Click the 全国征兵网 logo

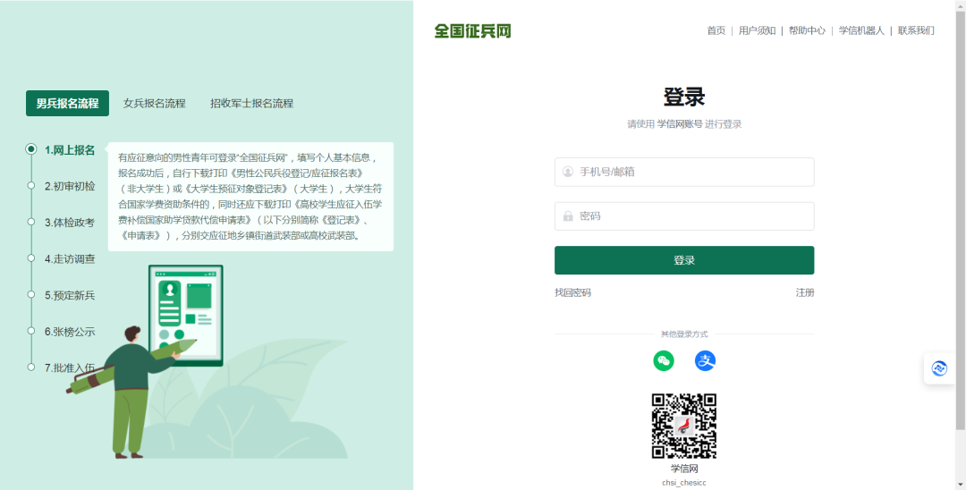tap(472, 31)
